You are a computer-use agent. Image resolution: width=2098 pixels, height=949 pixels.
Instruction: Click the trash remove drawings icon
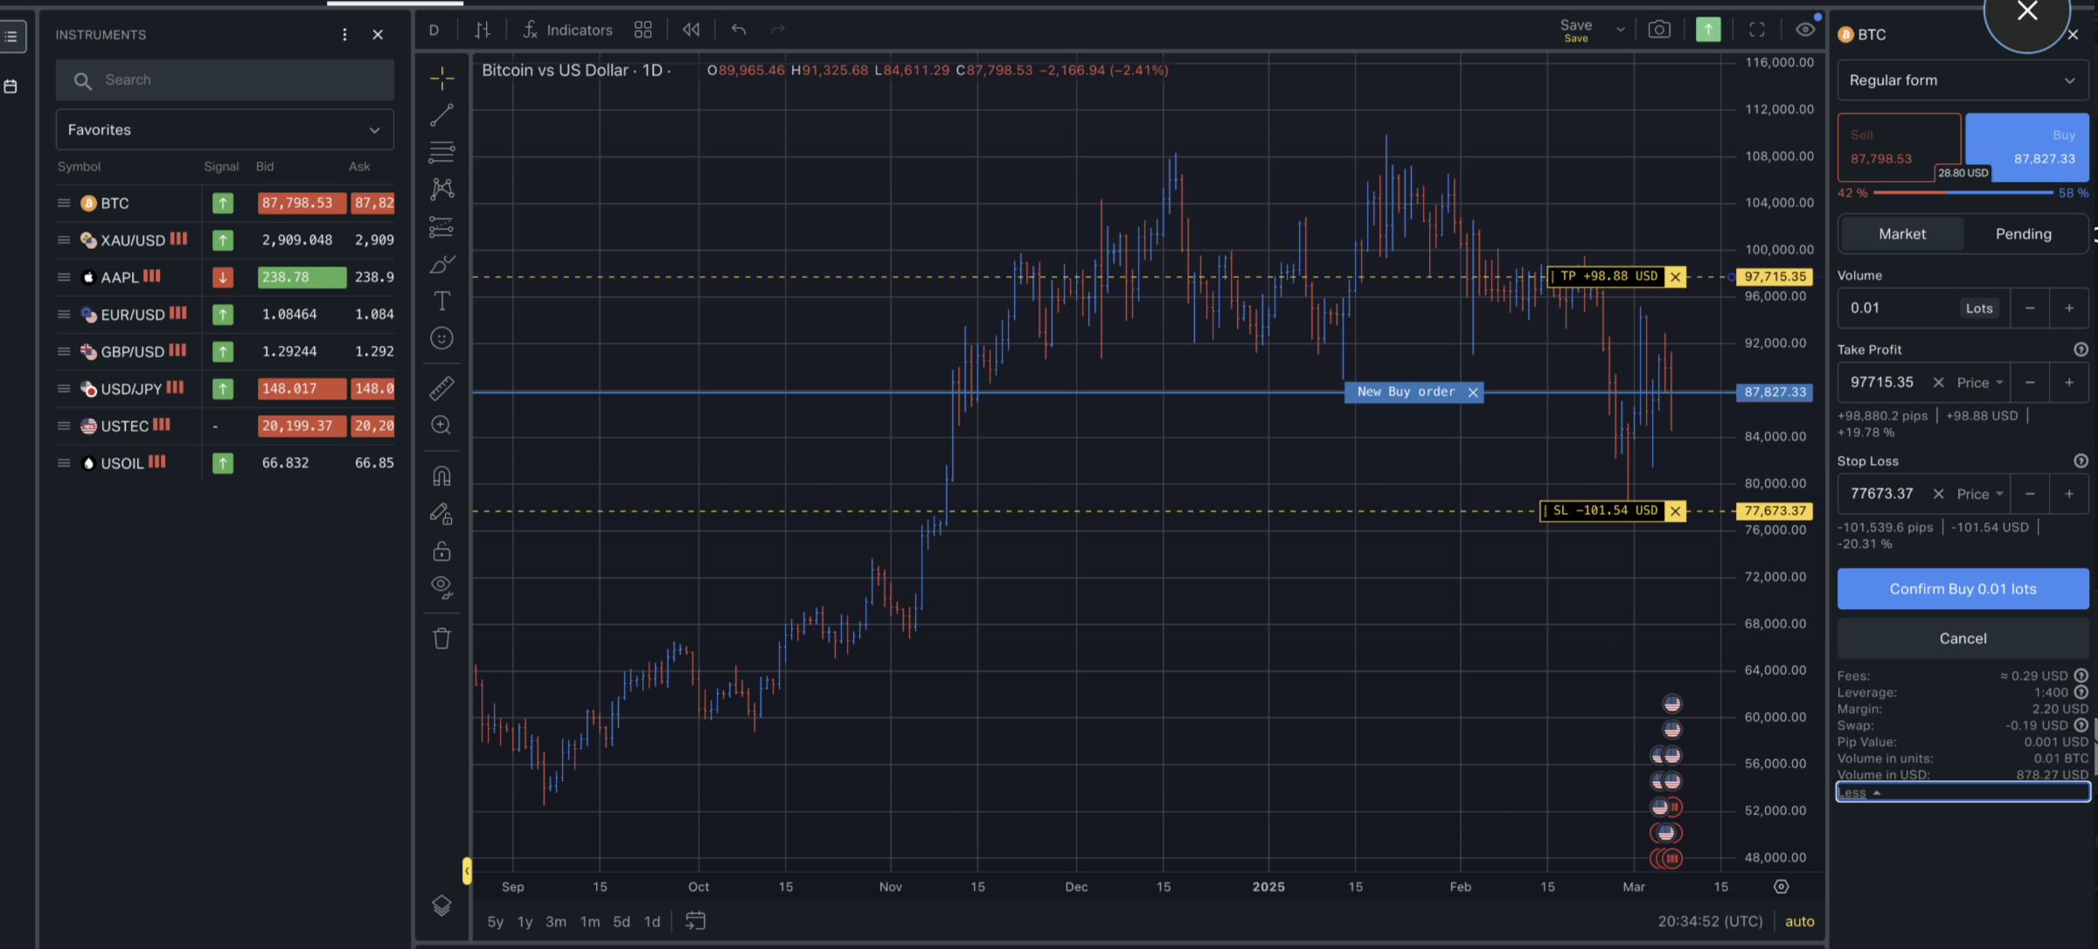[441, 639]
